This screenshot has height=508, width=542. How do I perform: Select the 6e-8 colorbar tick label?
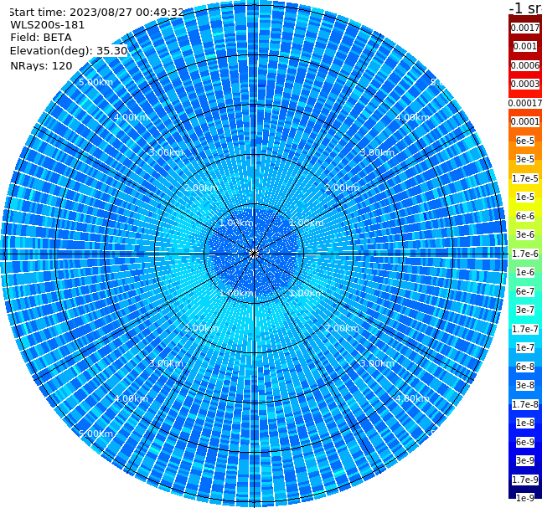pos(525,367)
